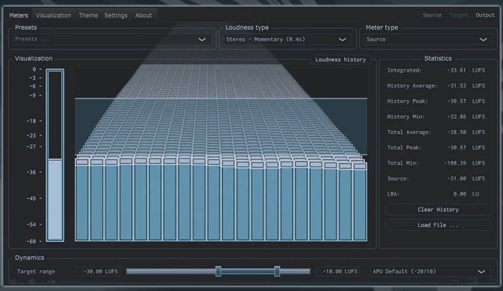503x291 pixels.
Task: Click the -23 mark on meter scale
Action: 31,135
